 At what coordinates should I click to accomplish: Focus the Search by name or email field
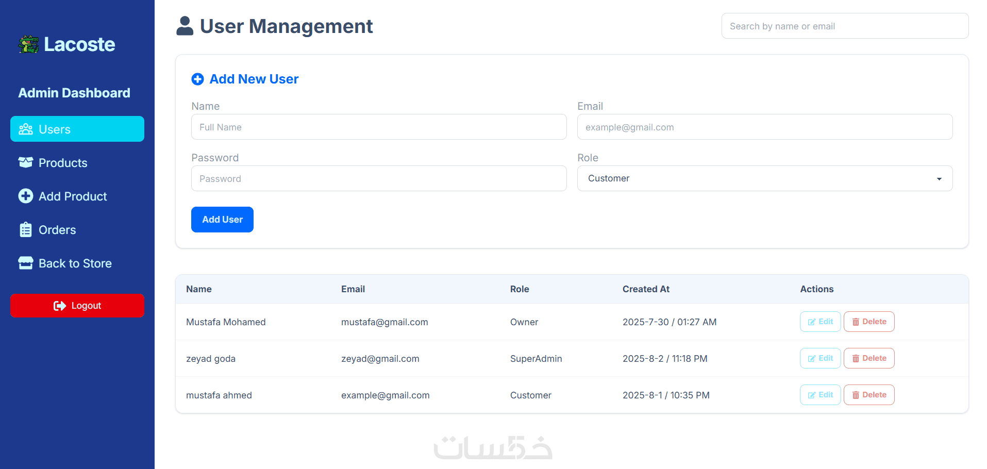pyautogui.click(x=845, y=26)
